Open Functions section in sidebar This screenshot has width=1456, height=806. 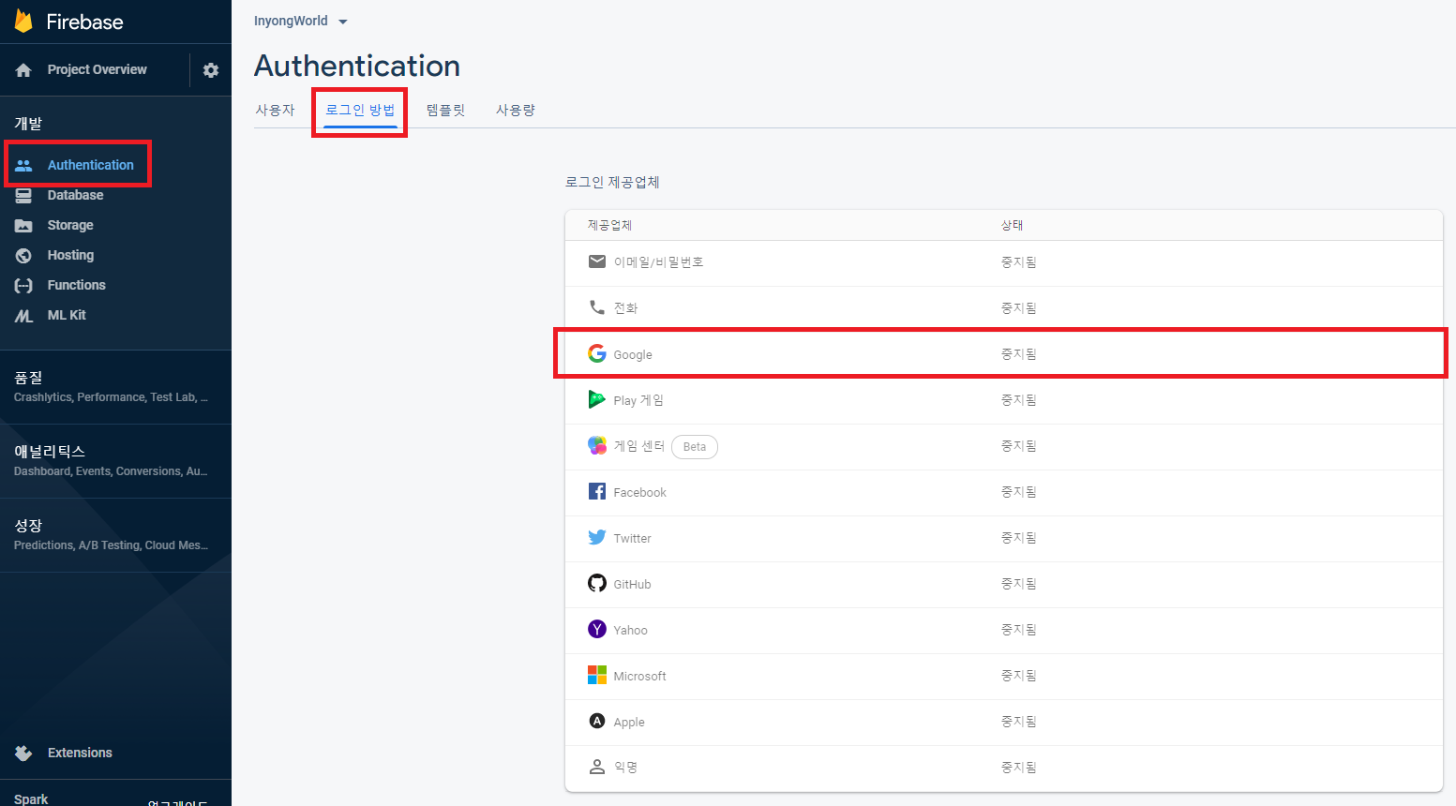[76, 285]
